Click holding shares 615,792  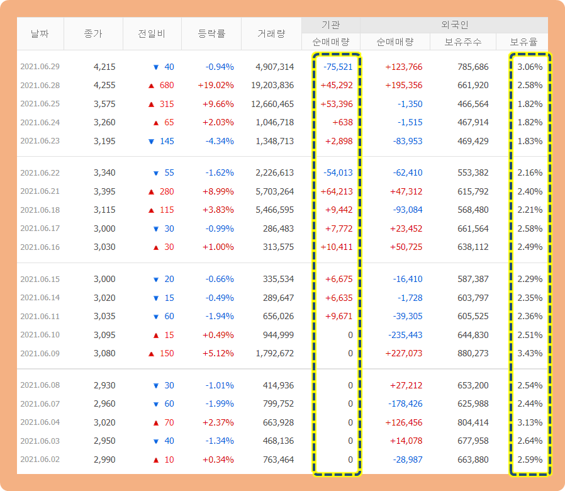point(473,191)
